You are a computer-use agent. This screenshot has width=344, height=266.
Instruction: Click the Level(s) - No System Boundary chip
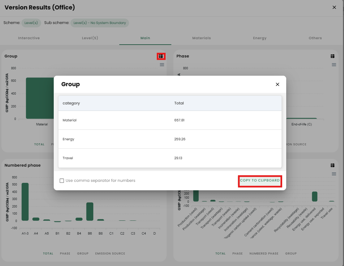pyautogui.click(x=99, y=23)
